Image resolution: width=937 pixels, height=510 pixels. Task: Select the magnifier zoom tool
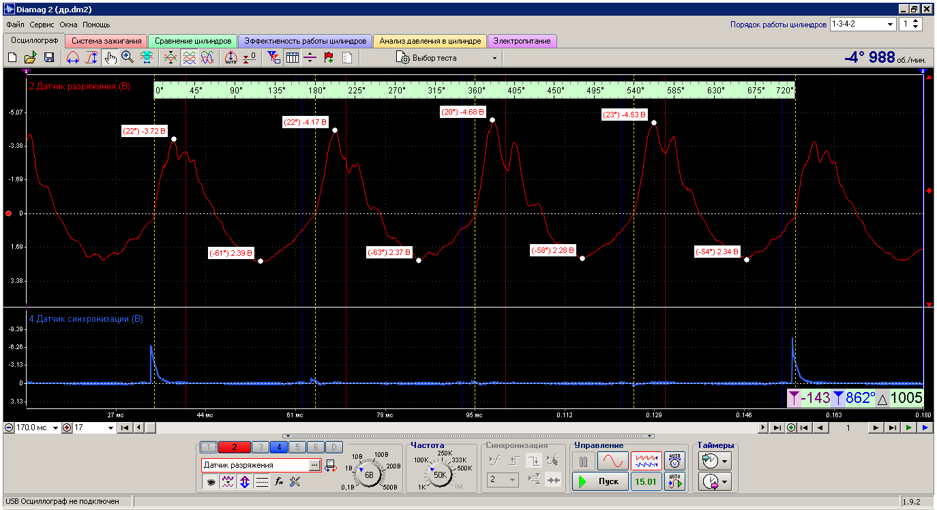coord(128,58)
